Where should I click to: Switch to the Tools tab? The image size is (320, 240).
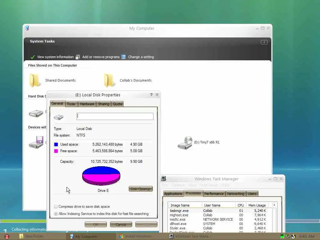click(71, 104)
